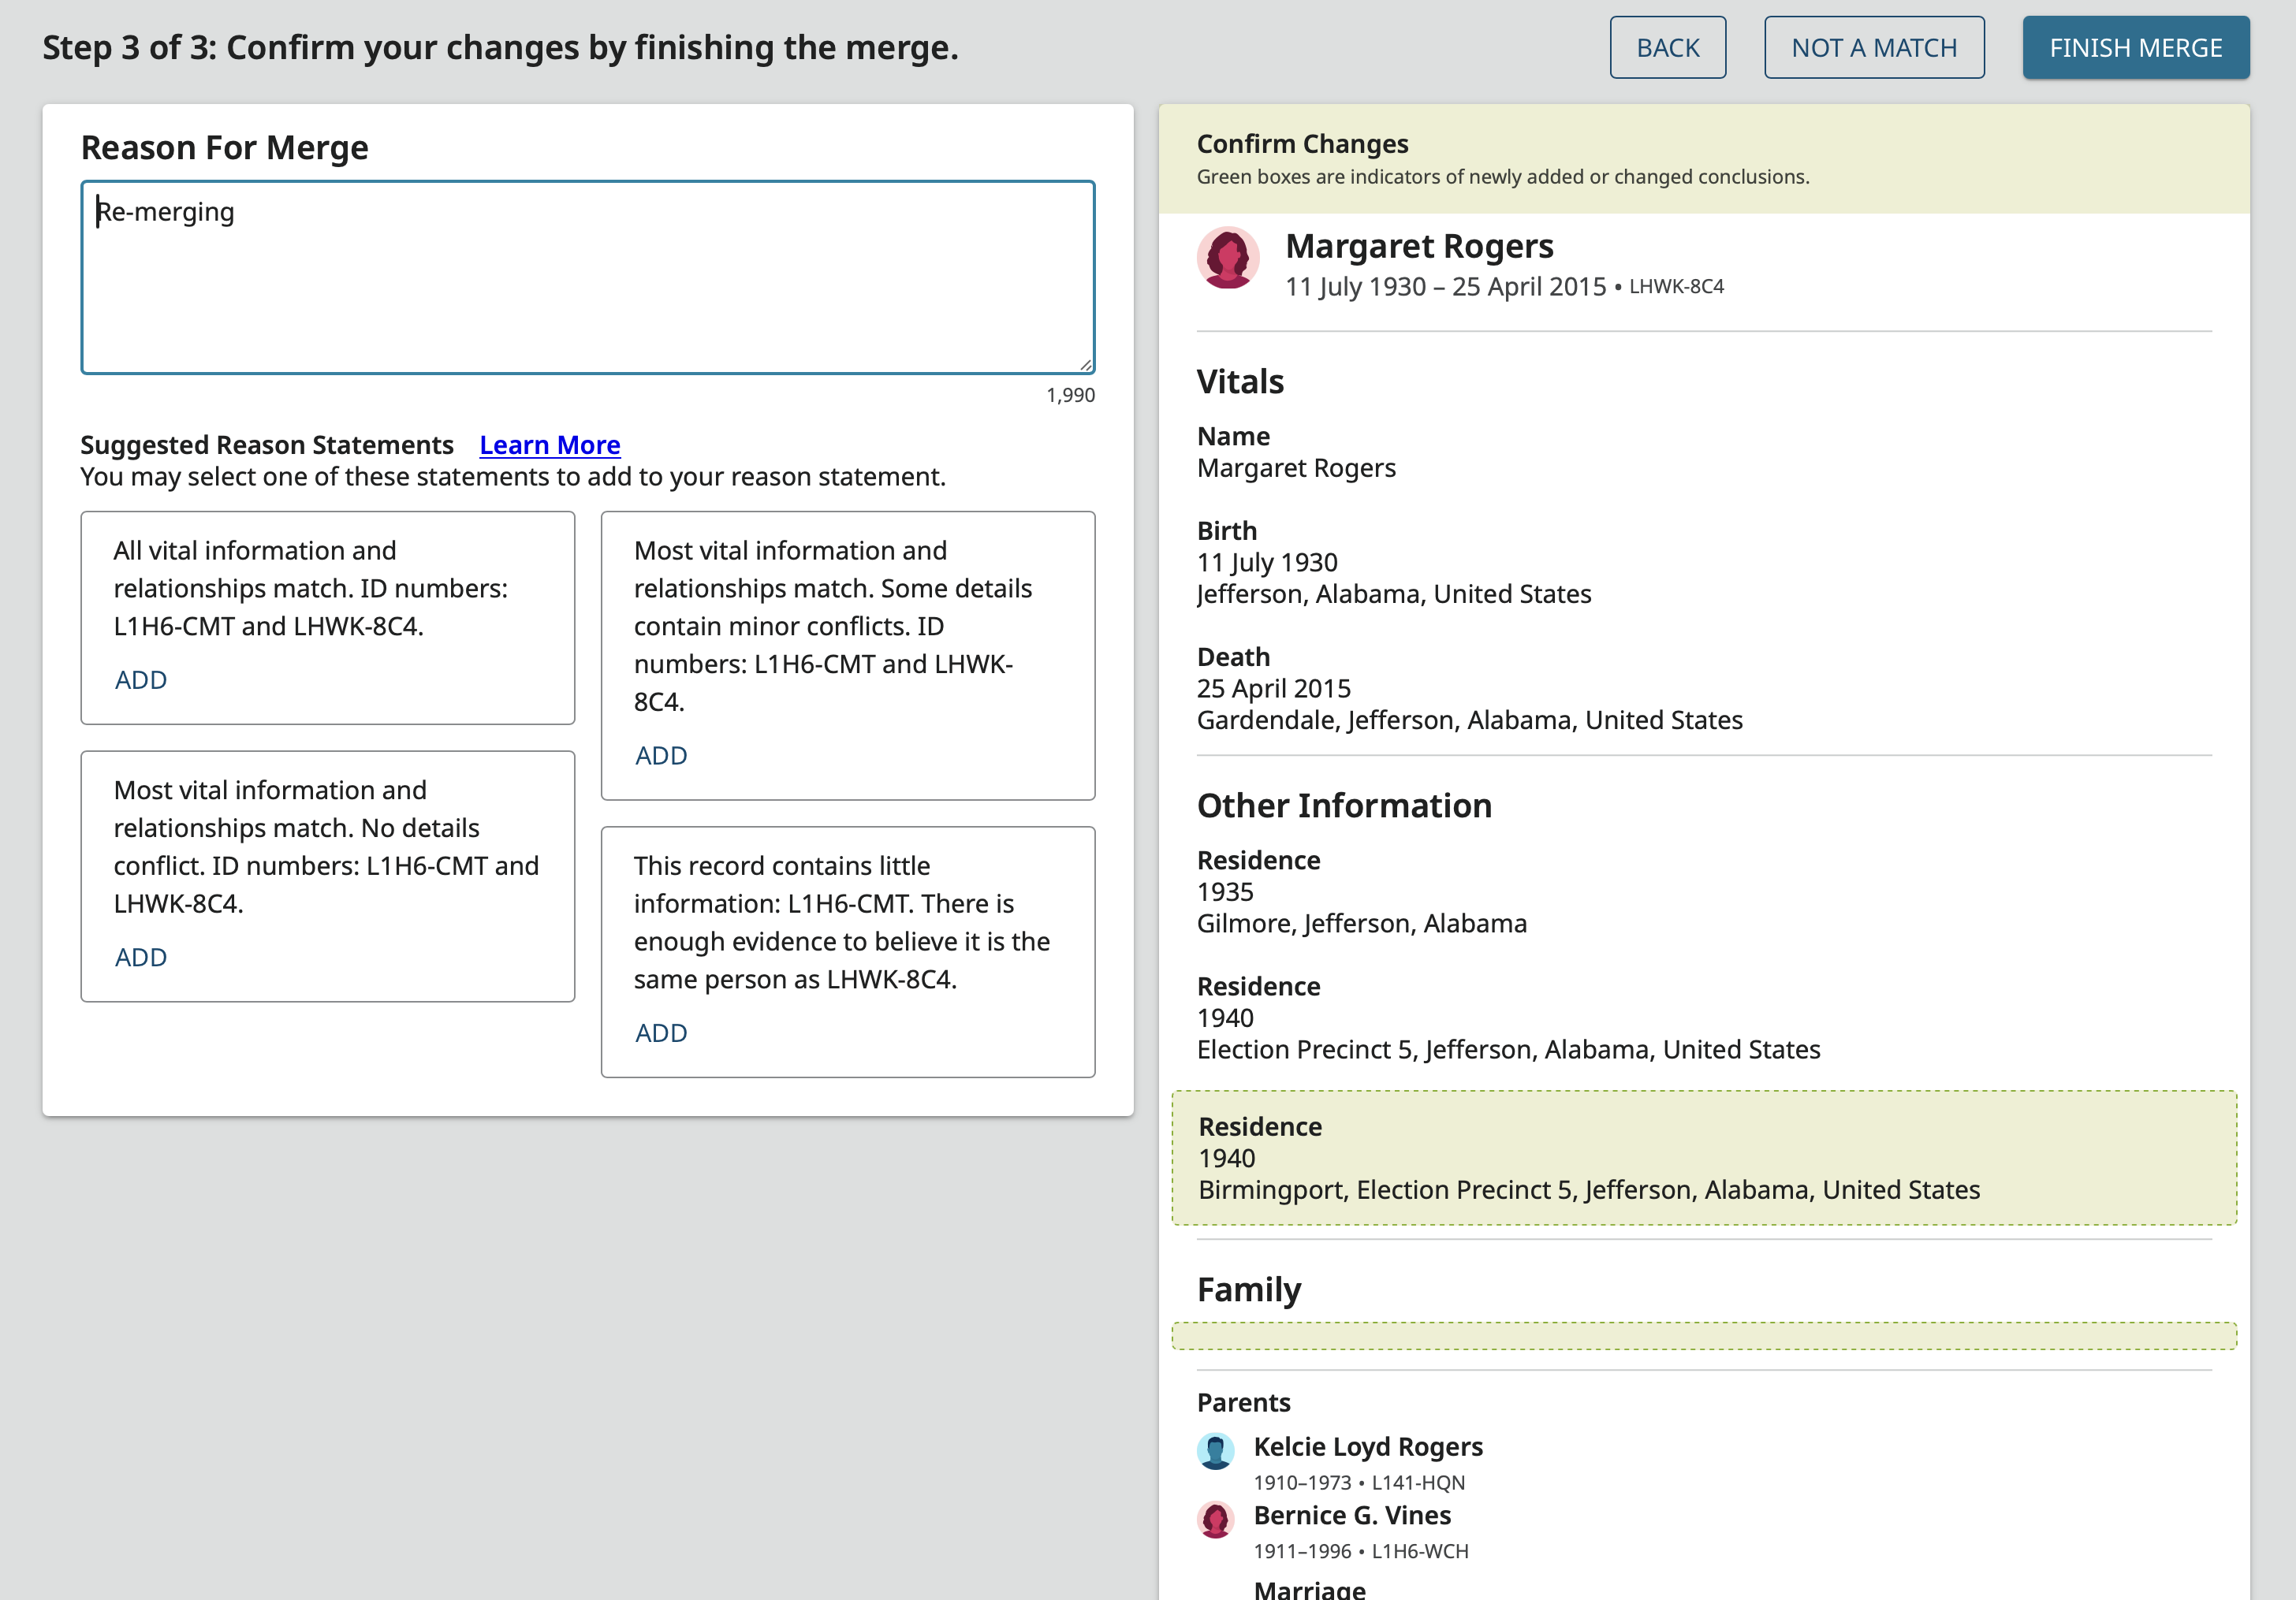Image resolution: width=2296 pixels, height=1600 pixels.
Task: Add the 'No details conflict' reason statement
Action: click(x=141, y=958)
